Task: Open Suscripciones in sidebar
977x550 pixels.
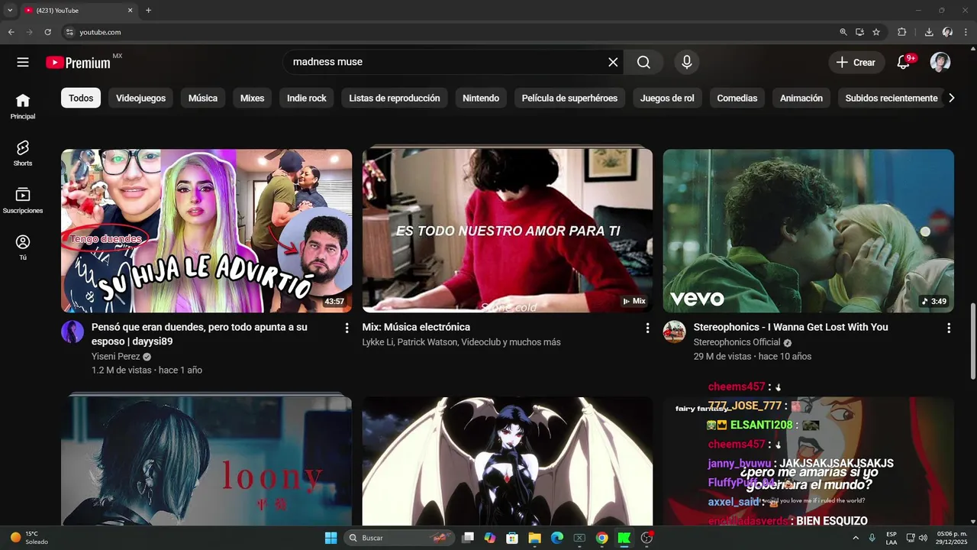Action: coord(23,200)
